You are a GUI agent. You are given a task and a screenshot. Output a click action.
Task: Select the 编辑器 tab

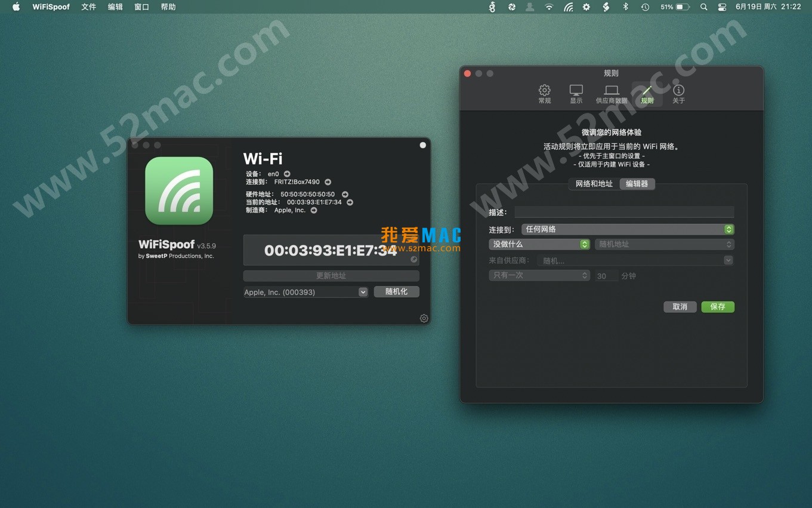pos(636,184)
